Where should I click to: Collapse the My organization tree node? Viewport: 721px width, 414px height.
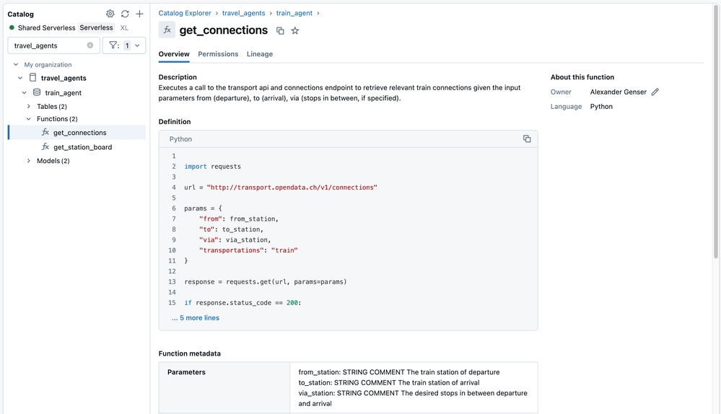coord(16,65)
